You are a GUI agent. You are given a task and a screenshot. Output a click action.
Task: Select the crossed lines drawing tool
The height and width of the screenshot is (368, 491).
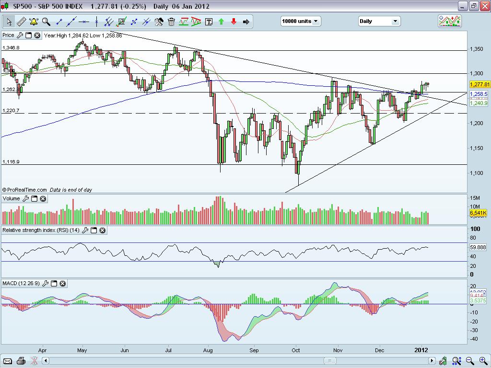[146, 22]
